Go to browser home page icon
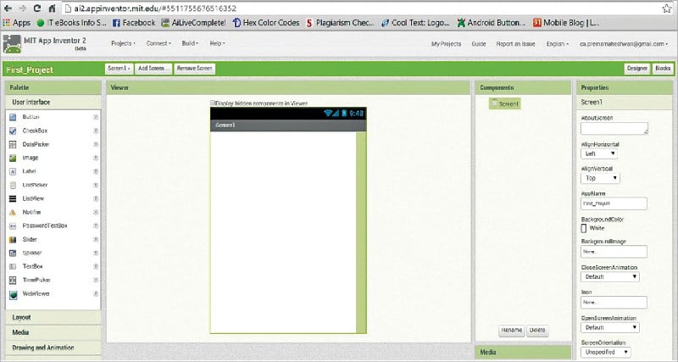678x362 pixels. coord(52,8)
